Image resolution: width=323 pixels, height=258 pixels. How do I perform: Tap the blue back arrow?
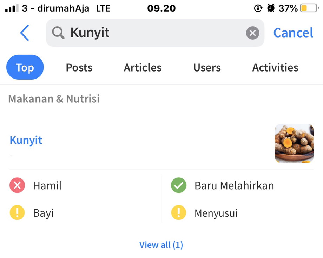point(25,33)
